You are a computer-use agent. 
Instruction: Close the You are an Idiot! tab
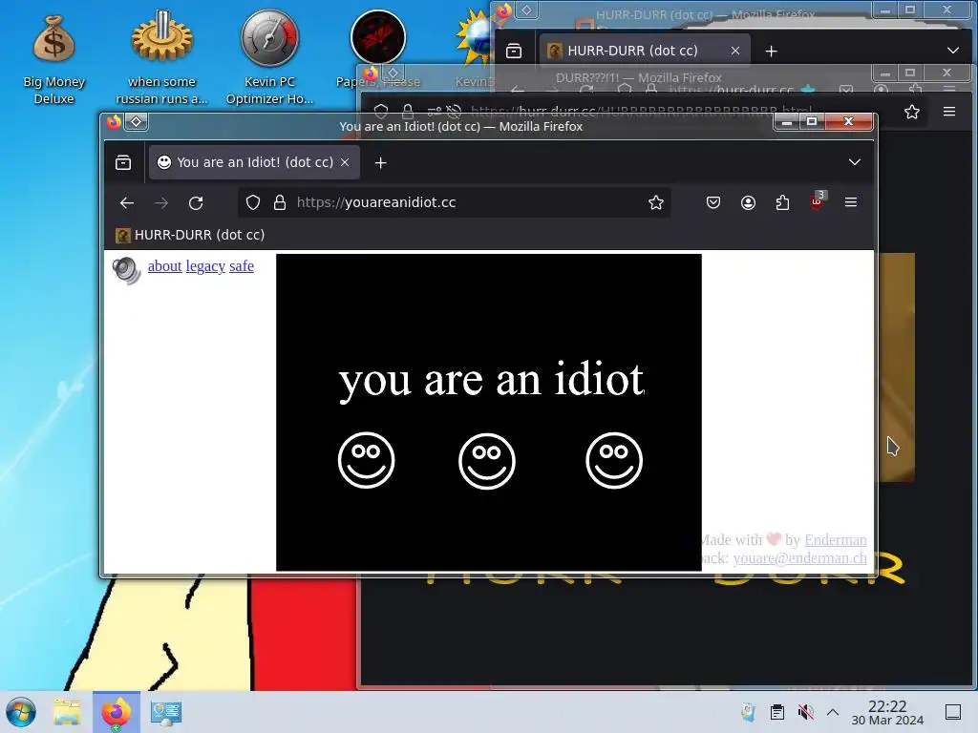tap(345, 162)
